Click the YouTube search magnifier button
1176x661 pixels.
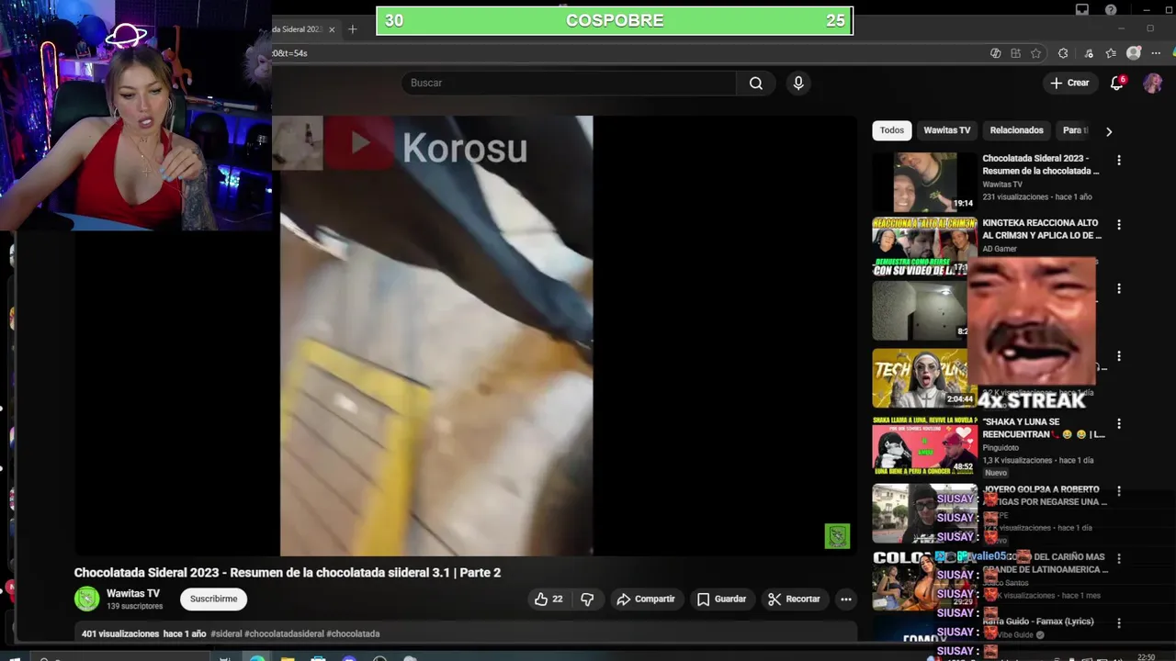(755, 83)
